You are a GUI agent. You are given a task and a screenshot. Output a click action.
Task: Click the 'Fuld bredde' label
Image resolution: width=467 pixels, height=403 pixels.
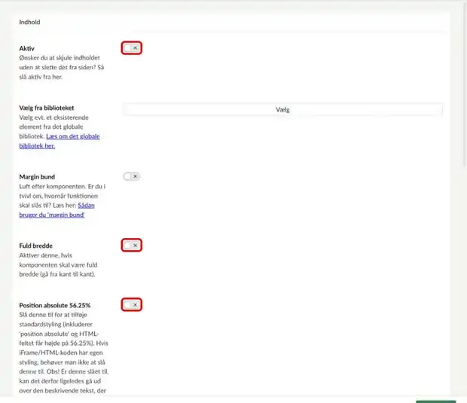pos(35,246)
